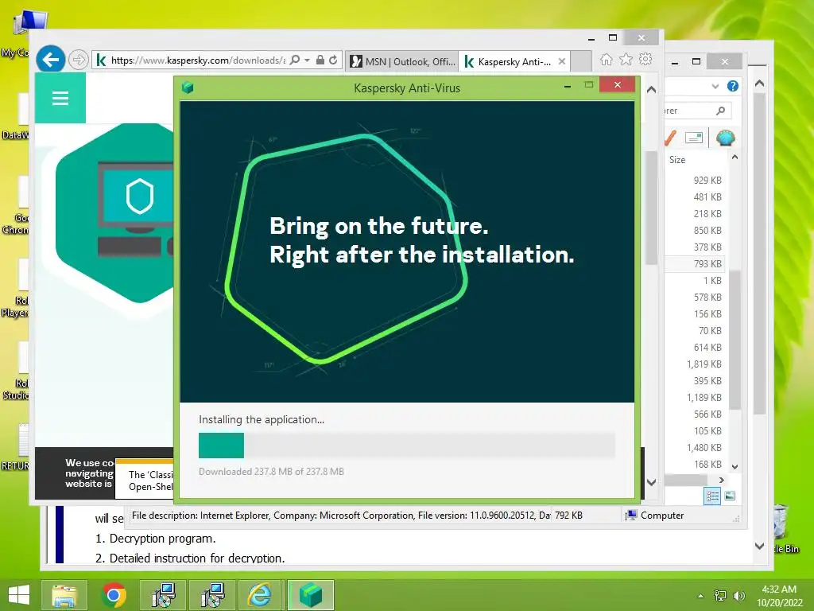Click the search icon in Explorer search box
The height and width of the screenshot is (611, 814).
pyautogui.click(x=720, y=111)
